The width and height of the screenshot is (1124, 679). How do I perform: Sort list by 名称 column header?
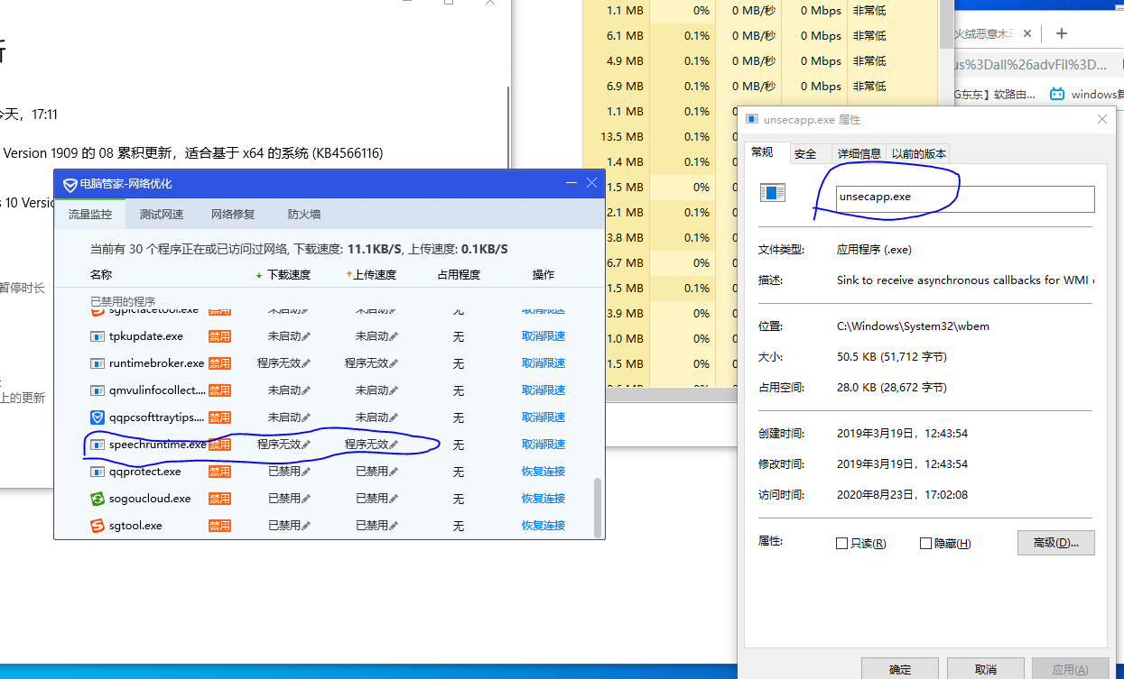coord(101,275)
